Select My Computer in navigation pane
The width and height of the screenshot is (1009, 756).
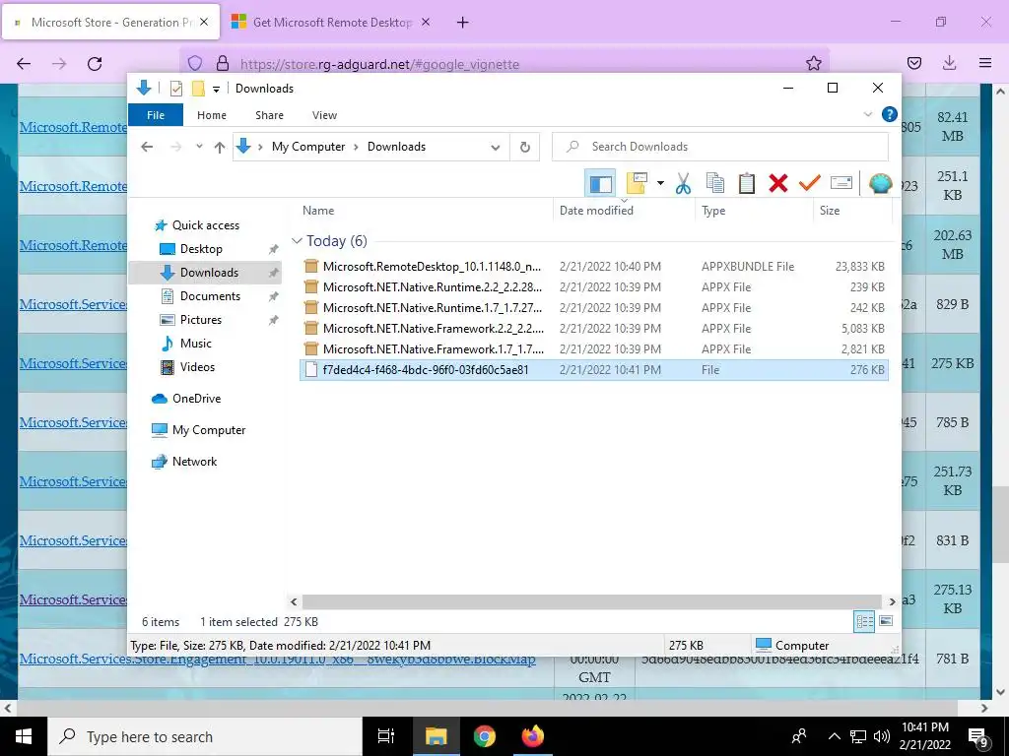[209, 430]
